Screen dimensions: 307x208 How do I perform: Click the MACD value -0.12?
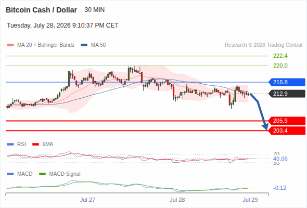click(279, 188)
